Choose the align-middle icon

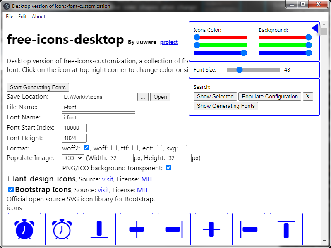(211, 229)
